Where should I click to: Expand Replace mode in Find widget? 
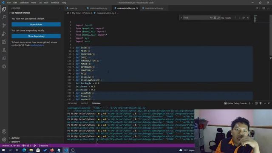pos(181,18)
